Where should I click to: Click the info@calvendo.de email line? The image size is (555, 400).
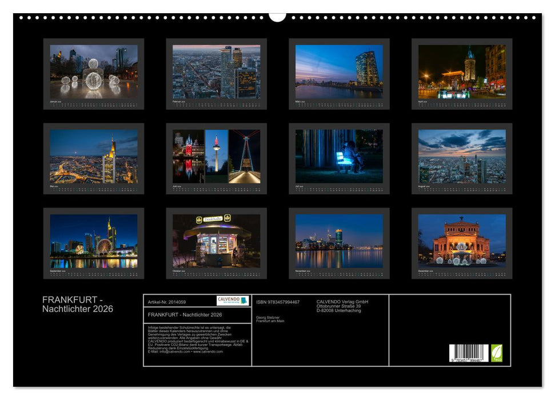coord(177,351)
